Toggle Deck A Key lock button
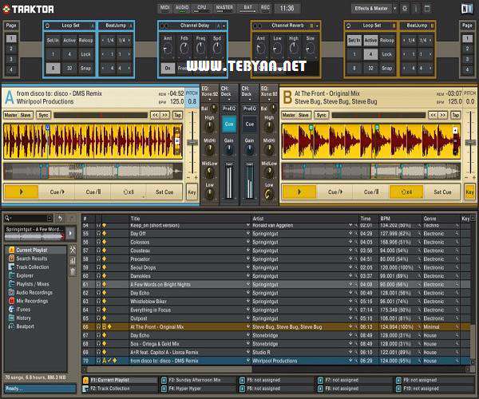This screenshot has width=479, height=399. [192, 192]
